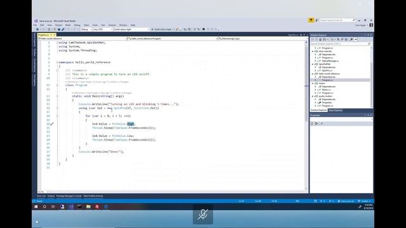This screenshot has width=406, height=228.
Task: Click the Save toolbar icon
Action: pos(59,30)
